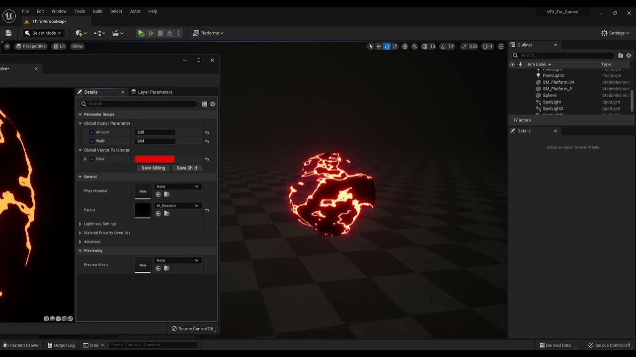This screenshot has width=636, height=357.
Task: Toggle grid snapping
Action: (x=425, y=46)
